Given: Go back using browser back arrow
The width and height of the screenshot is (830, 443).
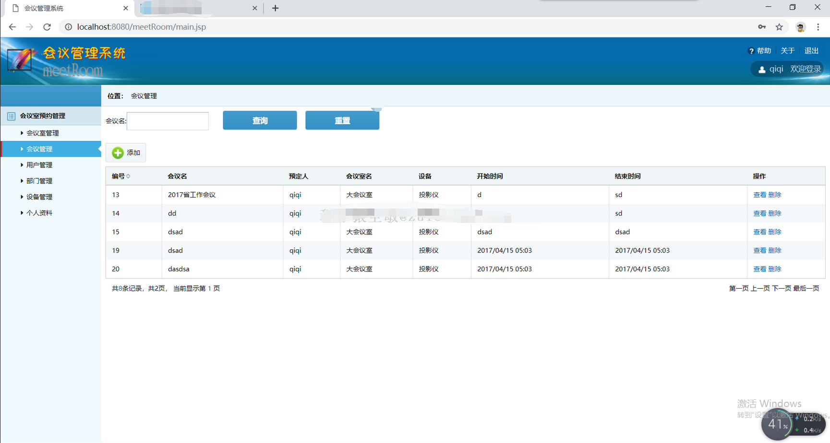Looking at the screenshot, I should tap(12, 27).
